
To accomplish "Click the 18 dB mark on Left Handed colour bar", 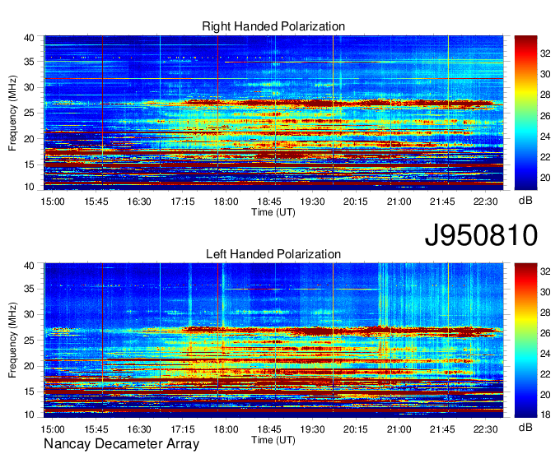I will tap(545, 415).
